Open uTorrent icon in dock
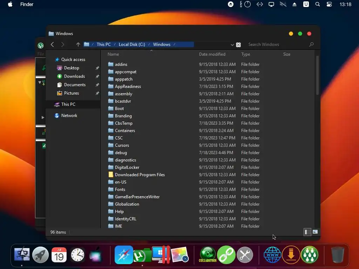Image resolution: width=359 pixels, height=269 pixels. point(142,255)
